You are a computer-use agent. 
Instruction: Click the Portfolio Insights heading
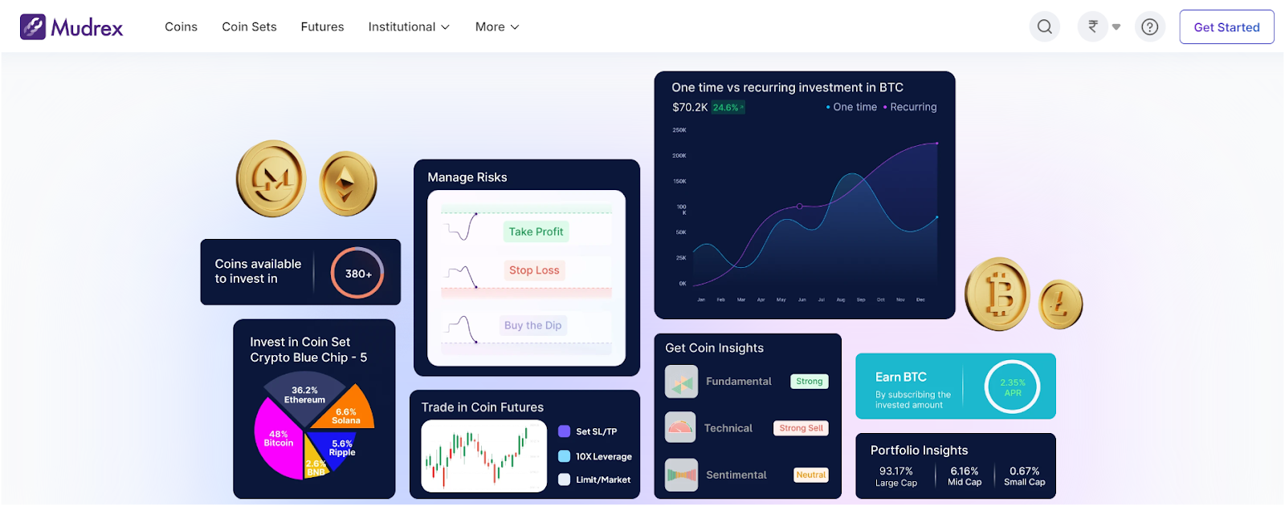pos(919,450)
